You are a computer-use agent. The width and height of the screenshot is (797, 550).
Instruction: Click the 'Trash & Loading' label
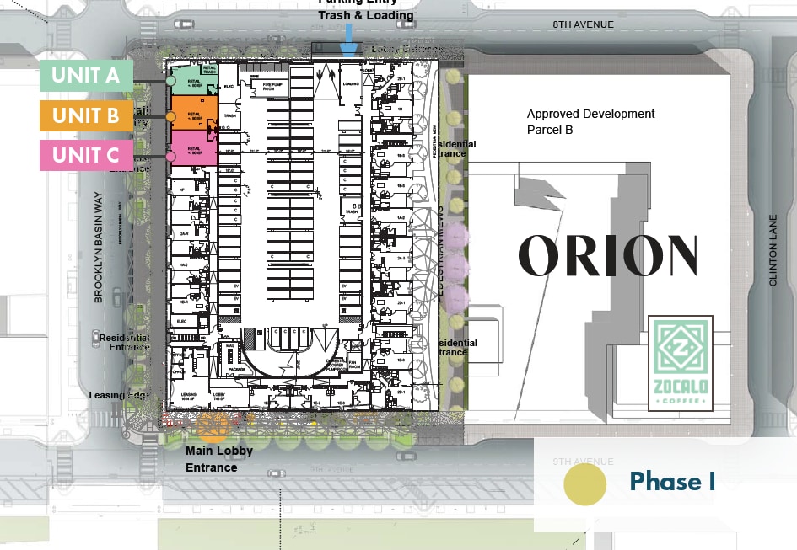point(366,15)
